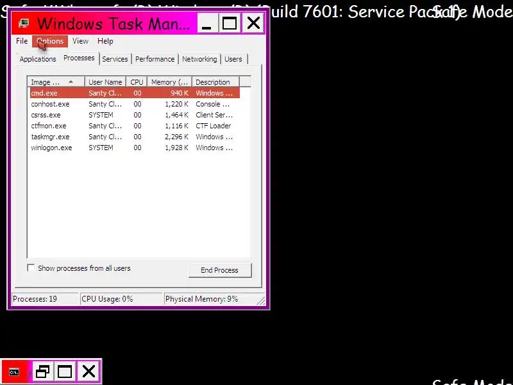Select the conhost.exe process
Viewport: 513px width, 385px height.
click(x=135, y=104)
